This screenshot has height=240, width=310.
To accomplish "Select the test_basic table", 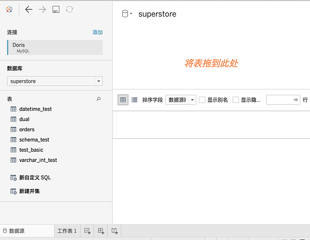I will 31,150.
